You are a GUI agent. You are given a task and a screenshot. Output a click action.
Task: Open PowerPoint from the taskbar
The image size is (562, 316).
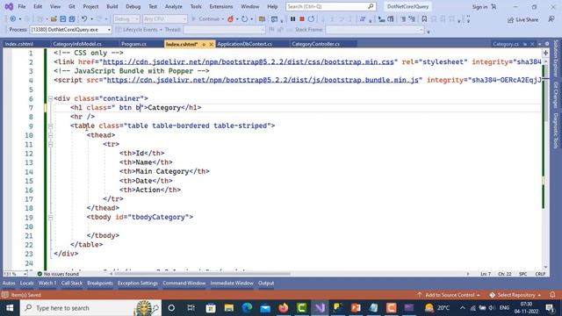pos(356,308)
